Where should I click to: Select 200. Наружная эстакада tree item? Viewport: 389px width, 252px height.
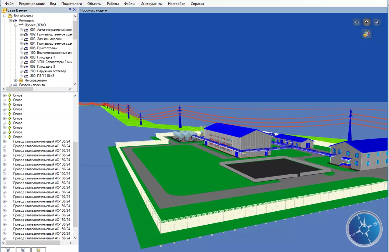tap(48, 71)
